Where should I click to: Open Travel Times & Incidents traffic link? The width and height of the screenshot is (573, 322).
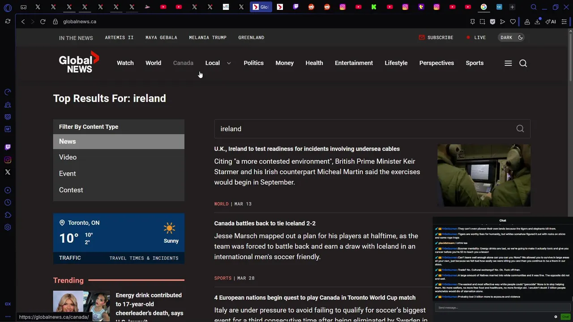coord(144,258)
